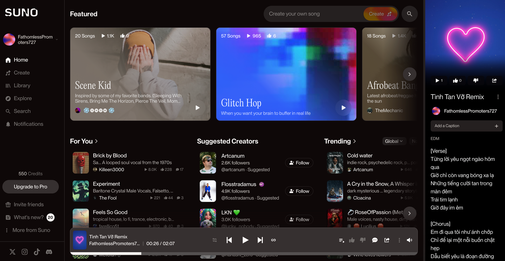Open Feels So Good song title
The image size is (505, 261).
coord(110,212)
